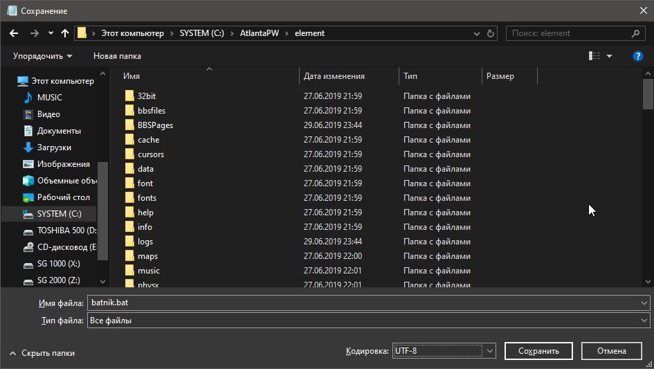
Task: Click the 'Отмена' button
Action: point(612,351)
